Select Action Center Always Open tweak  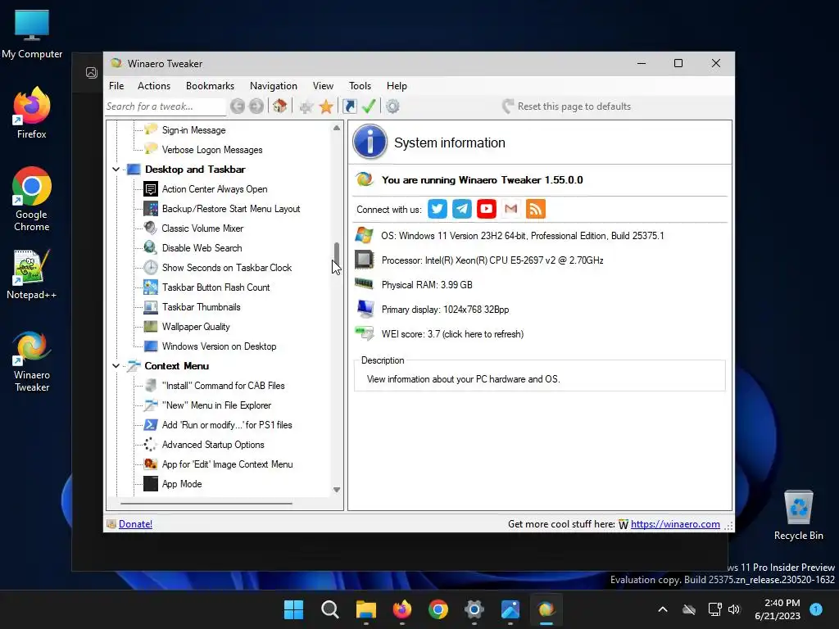point(215,189)
